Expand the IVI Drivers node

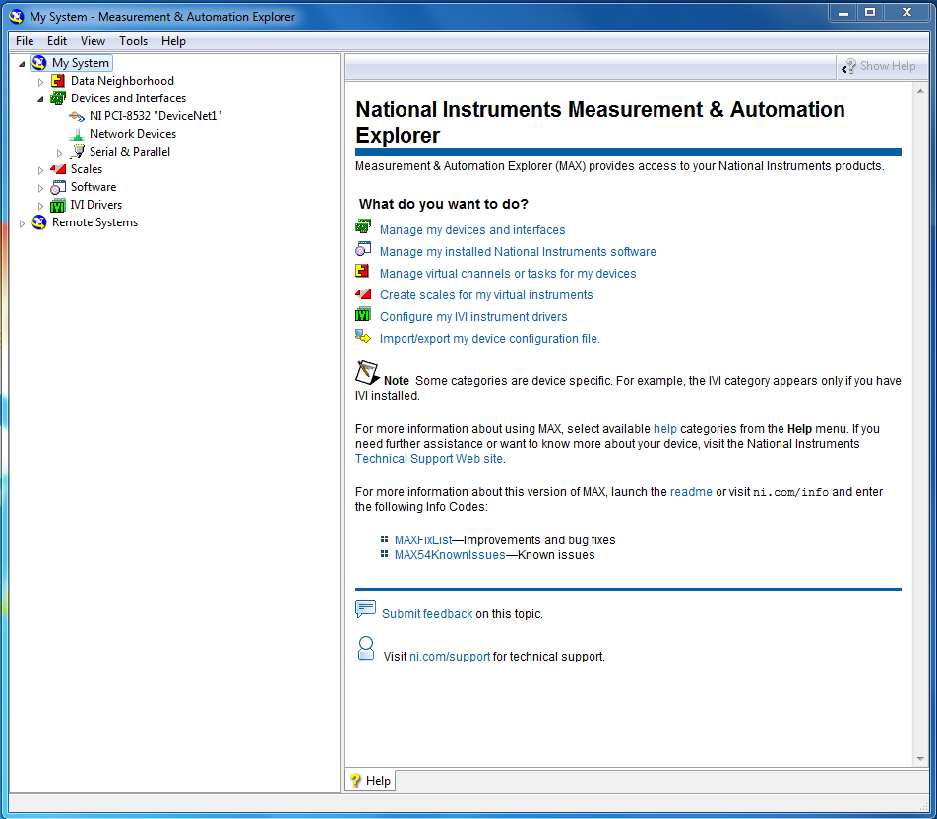point(40,207)
